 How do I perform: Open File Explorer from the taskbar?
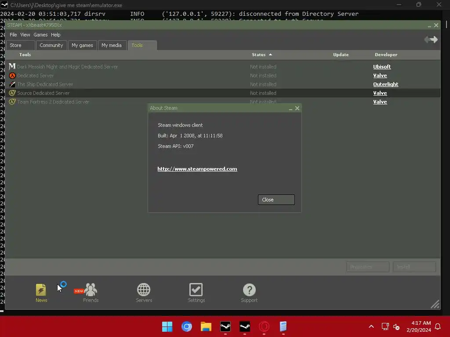(206, 326)
